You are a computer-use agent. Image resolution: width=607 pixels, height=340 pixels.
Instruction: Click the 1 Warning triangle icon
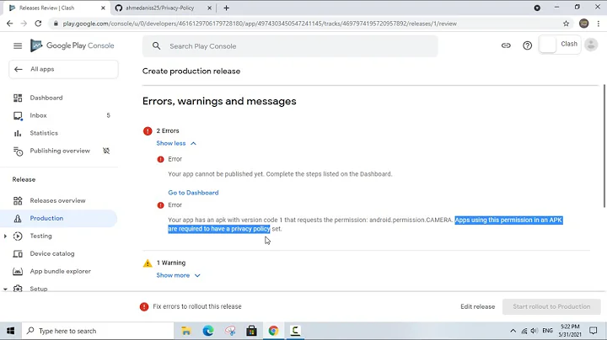(148, 263)
